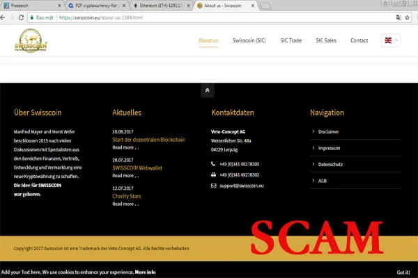Viewport: 418px width, 278px height.
Task: Close the About us - Swisscoin tab
Action: [x=253, y=6]
